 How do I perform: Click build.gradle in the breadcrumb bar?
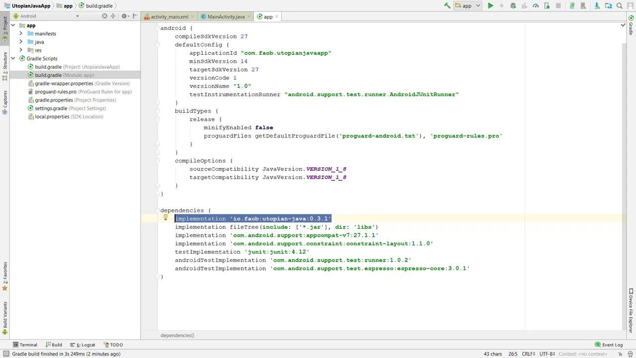click(95, 5)
